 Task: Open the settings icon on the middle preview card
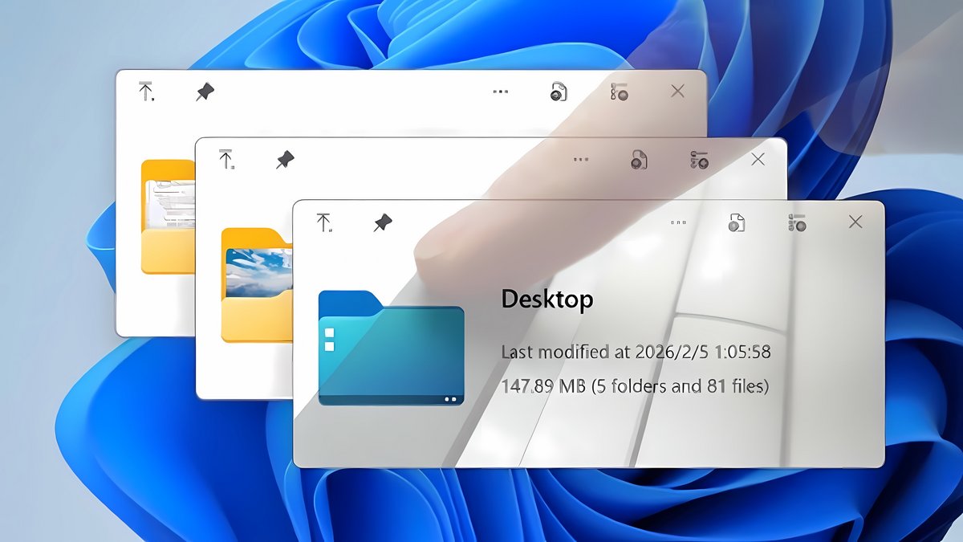pos(697,159)
